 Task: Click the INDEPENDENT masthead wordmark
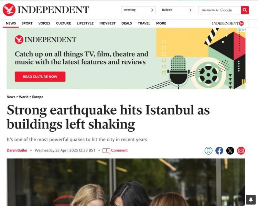53,10
